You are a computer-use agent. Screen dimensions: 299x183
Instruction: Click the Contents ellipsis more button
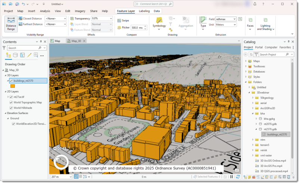[x=42, y=56]
